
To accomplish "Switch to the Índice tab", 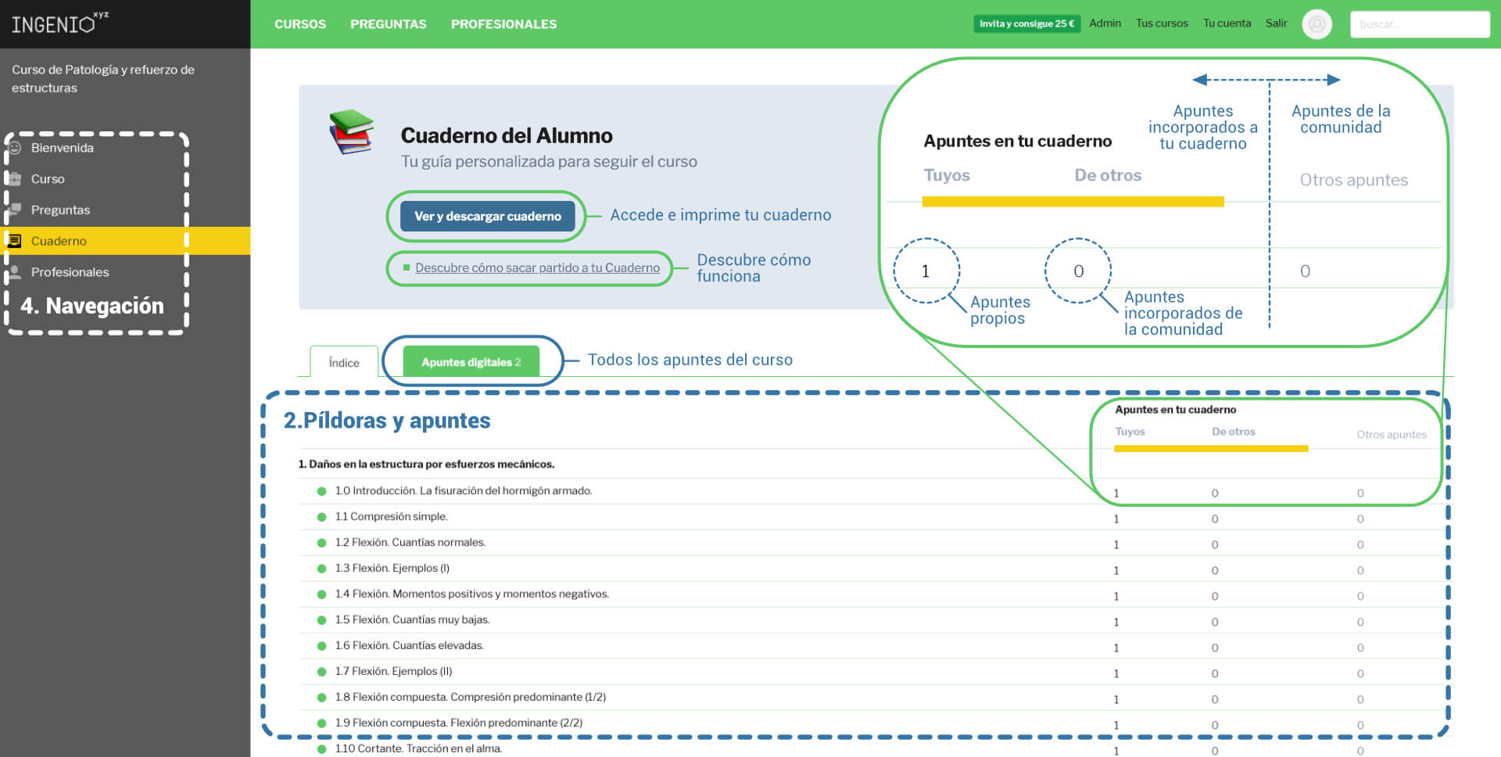I will coord(344,362).
